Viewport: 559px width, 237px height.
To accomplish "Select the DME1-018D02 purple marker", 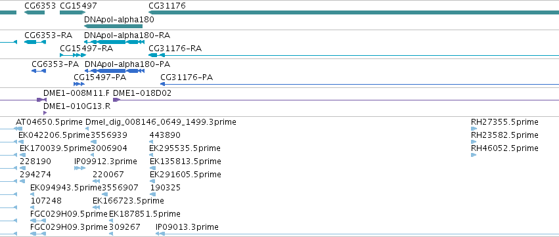I will (x=116, y=100).
